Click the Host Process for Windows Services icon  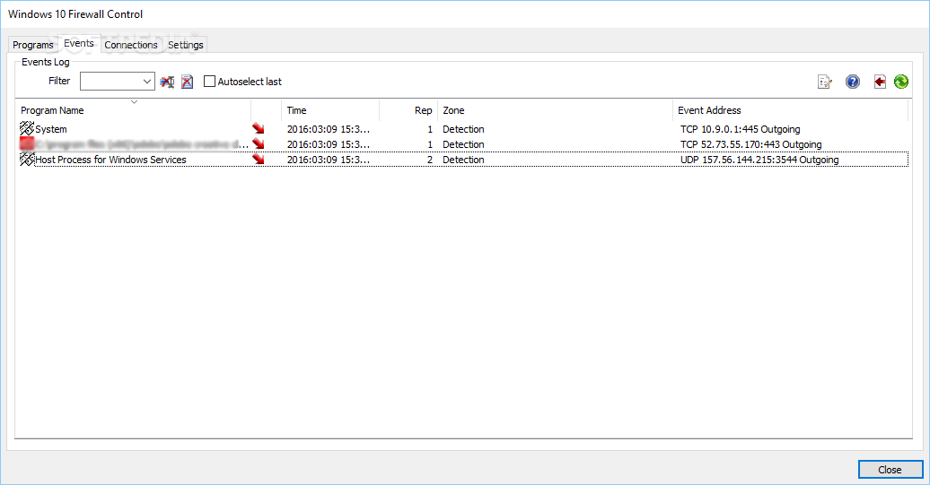pos(27,160)
